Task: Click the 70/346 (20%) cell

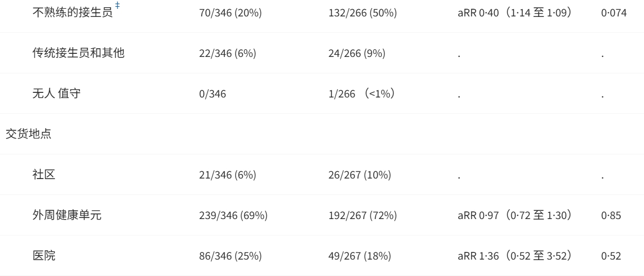Action: (x=230, y=13)
